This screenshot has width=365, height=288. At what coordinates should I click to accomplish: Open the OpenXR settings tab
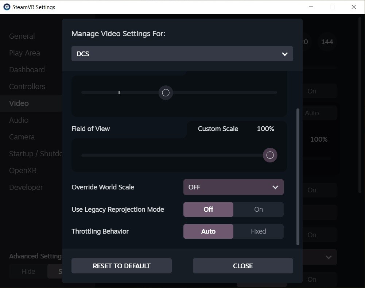click(x=23, y=170)
